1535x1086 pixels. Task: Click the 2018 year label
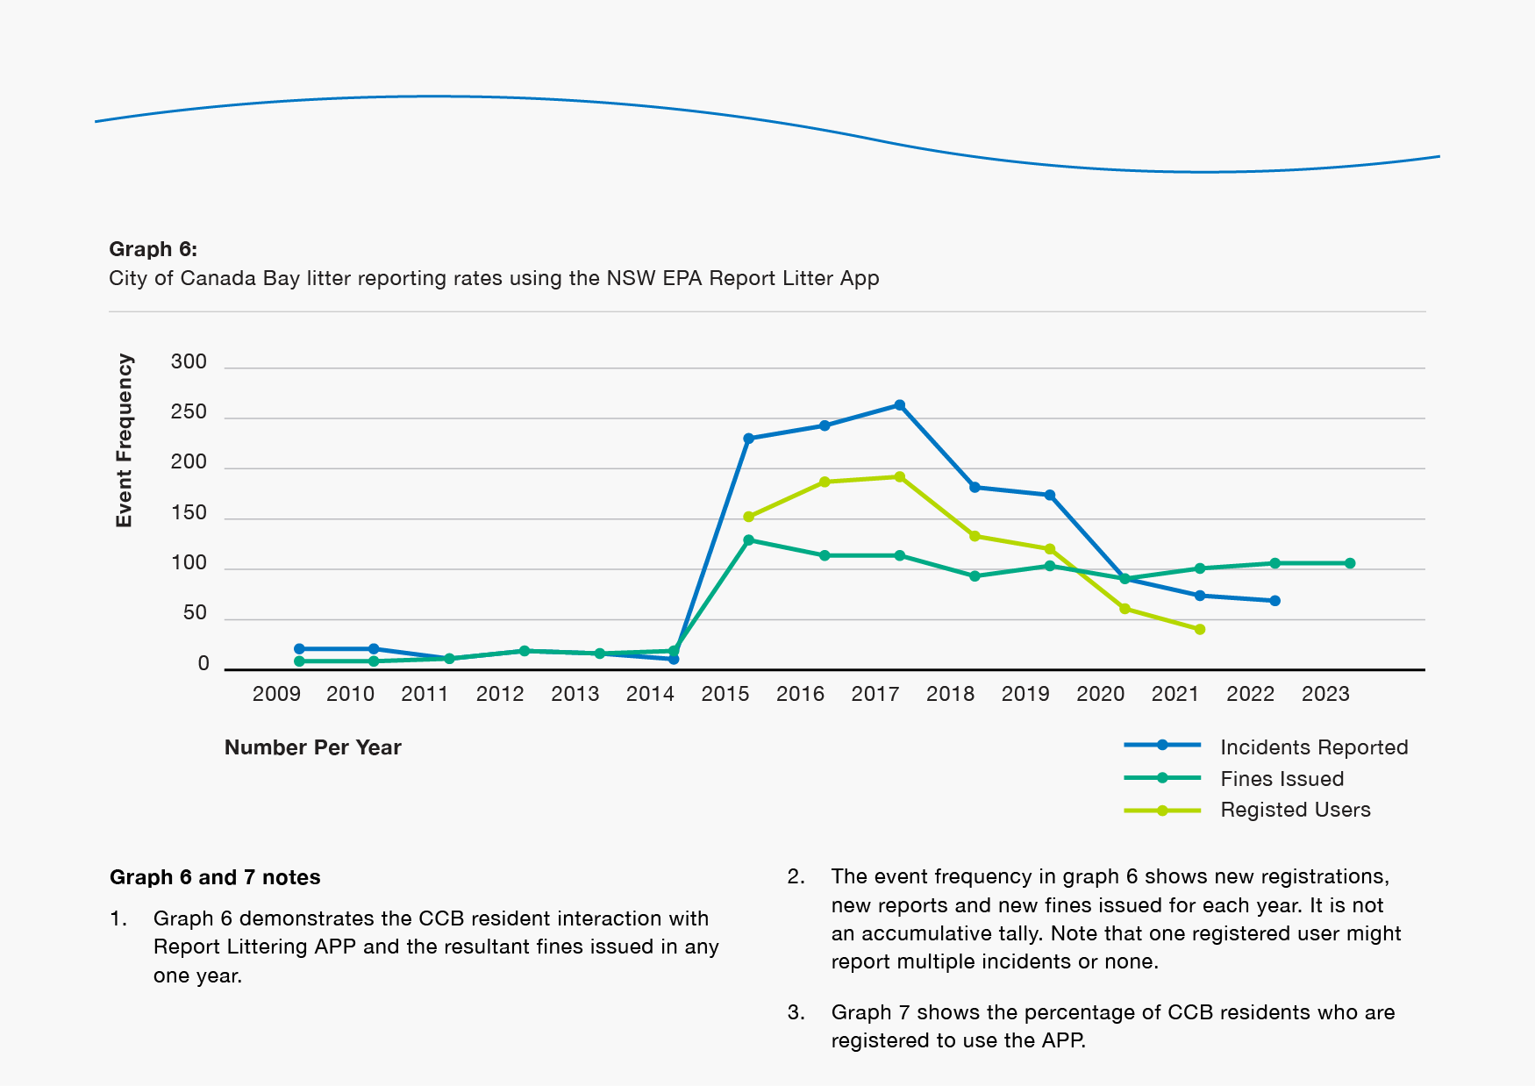point(951,694)
